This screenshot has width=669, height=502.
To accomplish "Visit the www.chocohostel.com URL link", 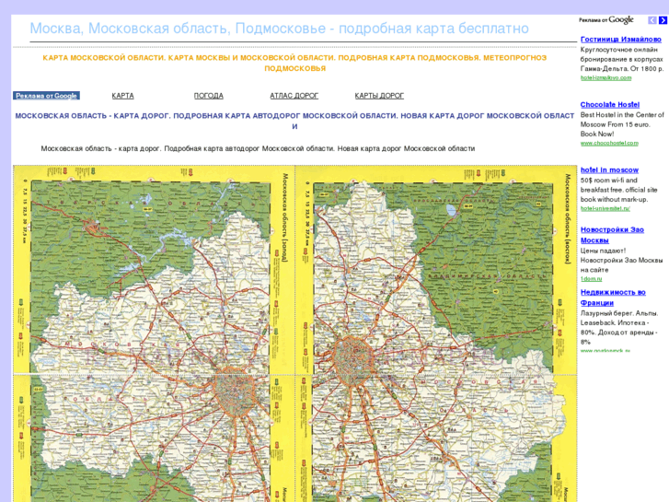I will point(609,144).
